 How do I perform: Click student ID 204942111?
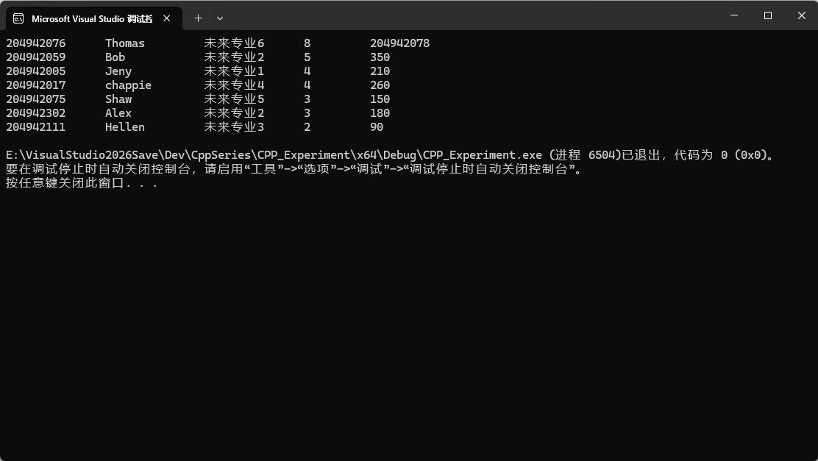tap(36, 127)
